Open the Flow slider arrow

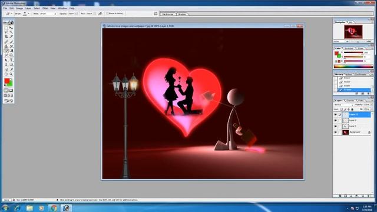point(94,14)
